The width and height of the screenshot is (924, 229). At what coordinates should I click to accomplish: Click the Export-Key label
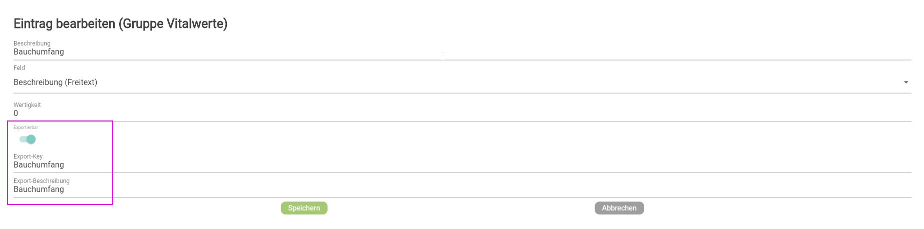tap(28, 156)
